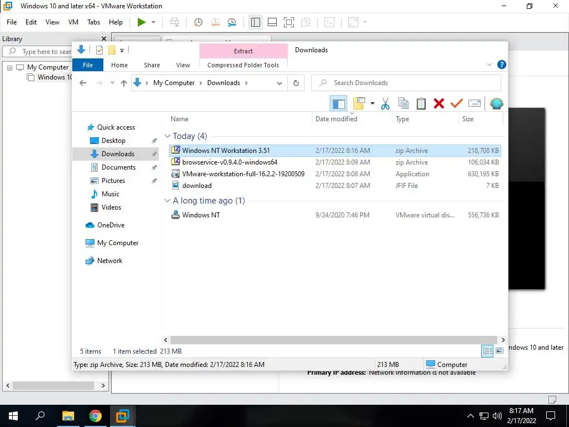Viewport: 569px width, 427px height.
Task: Click the Cut scissors icon in Explorer toolbar
Action: point(385,103)
